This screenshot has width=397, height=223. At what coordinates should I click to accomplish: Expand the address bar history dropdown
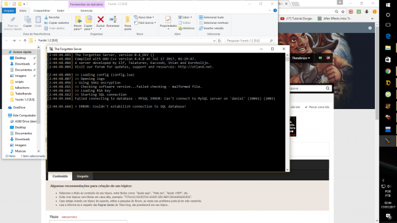pos(214,40)
